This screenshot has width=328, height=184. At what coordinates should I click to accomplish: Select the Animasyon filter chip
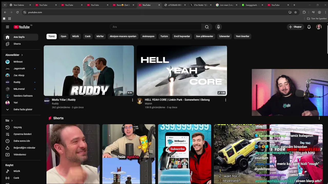point(148,36)
